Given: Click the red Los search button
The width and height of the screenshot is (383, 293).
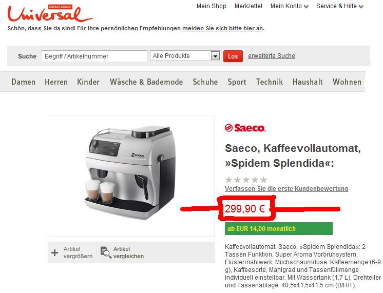Looking at the screenshot, I should 233,56.
